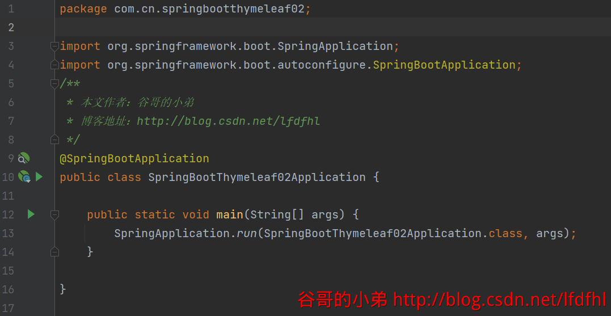The width and height of the screenshot is (611, 316).
Task: Click the 'package' keyword on line 1
Action: point(83,9)
